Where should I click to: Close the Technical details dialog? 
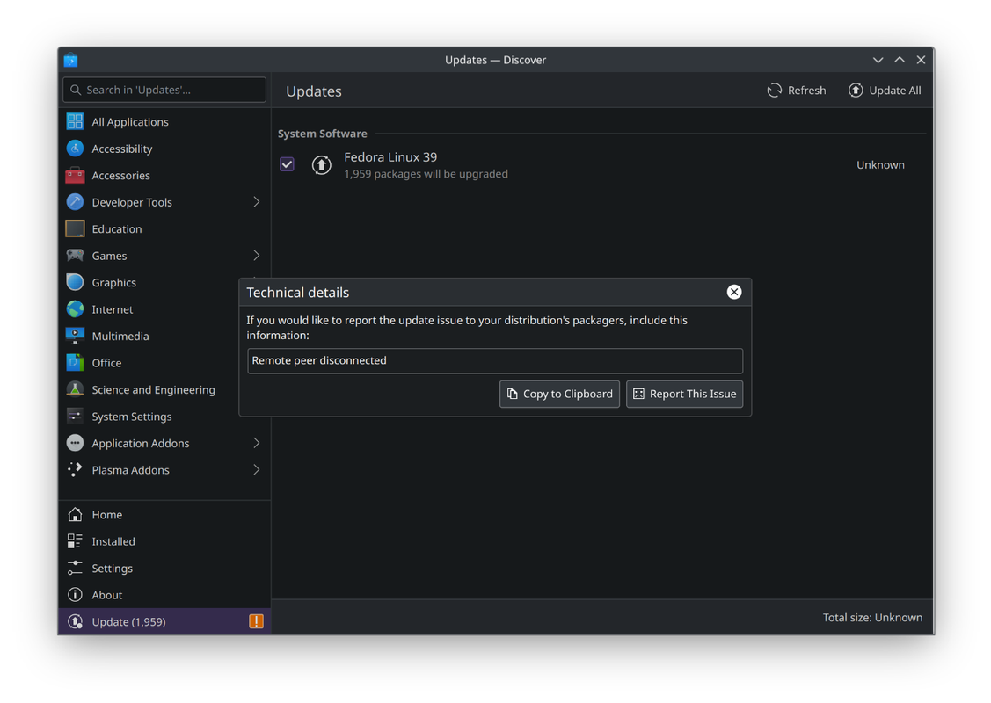tap(733, 292)
